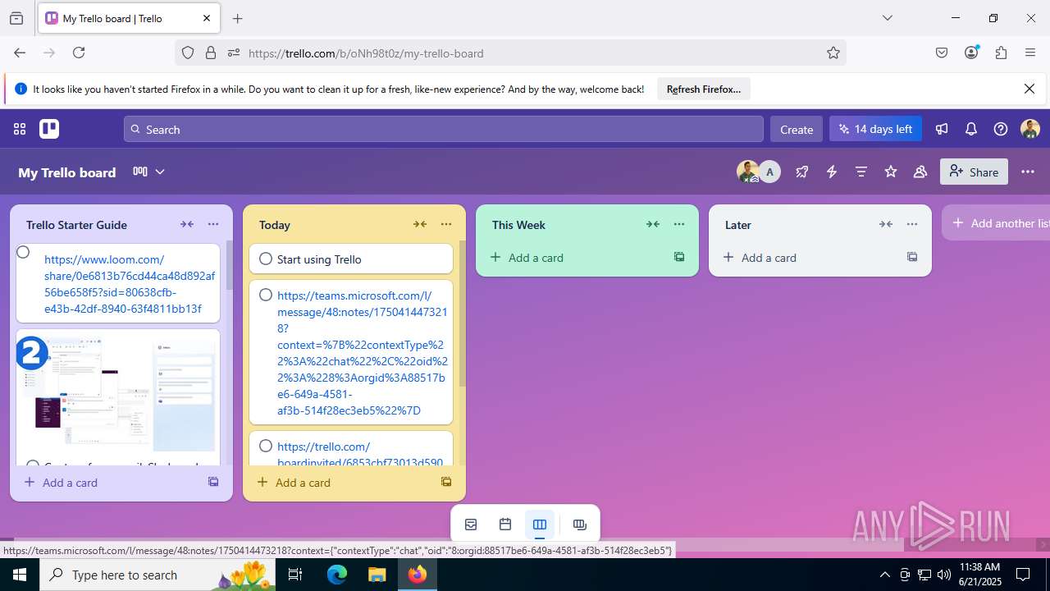Click the Share board button
The height and width of the screenshot is (591, 1050).
[x=974, y=172]
